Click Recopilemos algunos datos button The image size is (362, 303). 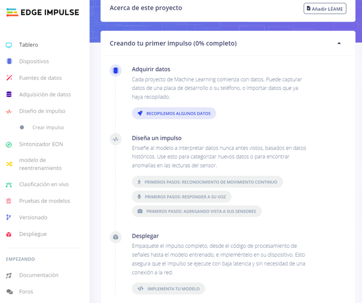174,113
